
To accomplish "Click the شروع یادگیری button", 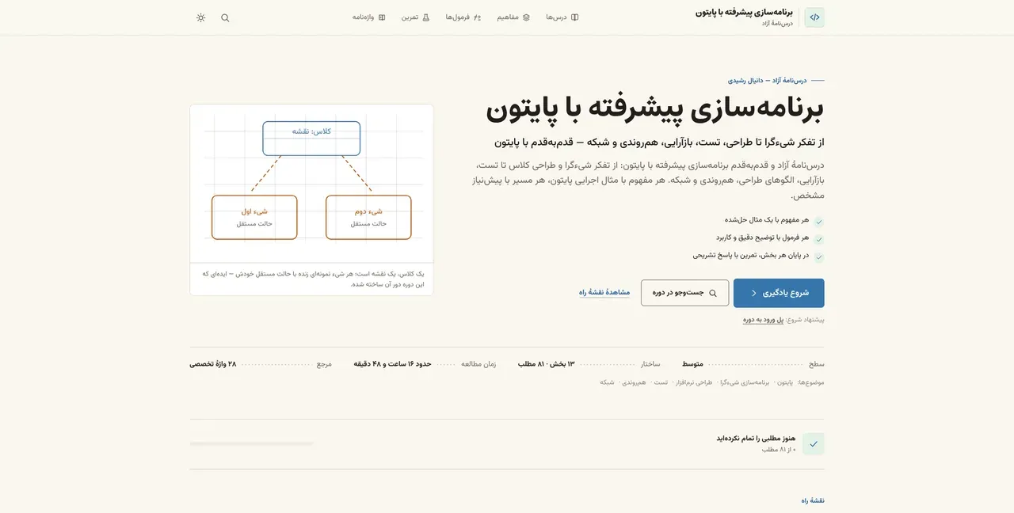I will (x=779, y=293).
